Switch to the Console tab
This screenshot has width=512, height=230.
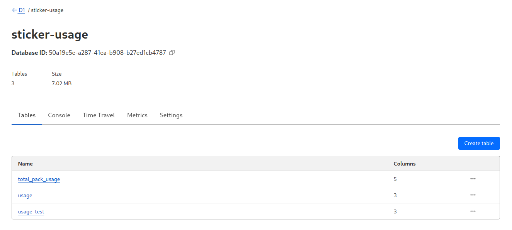[59, 115]
